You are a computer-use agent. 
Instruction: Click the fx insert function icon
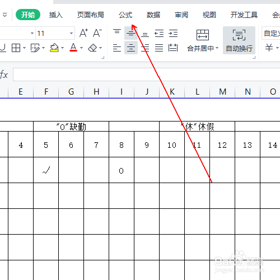(4, 74)
